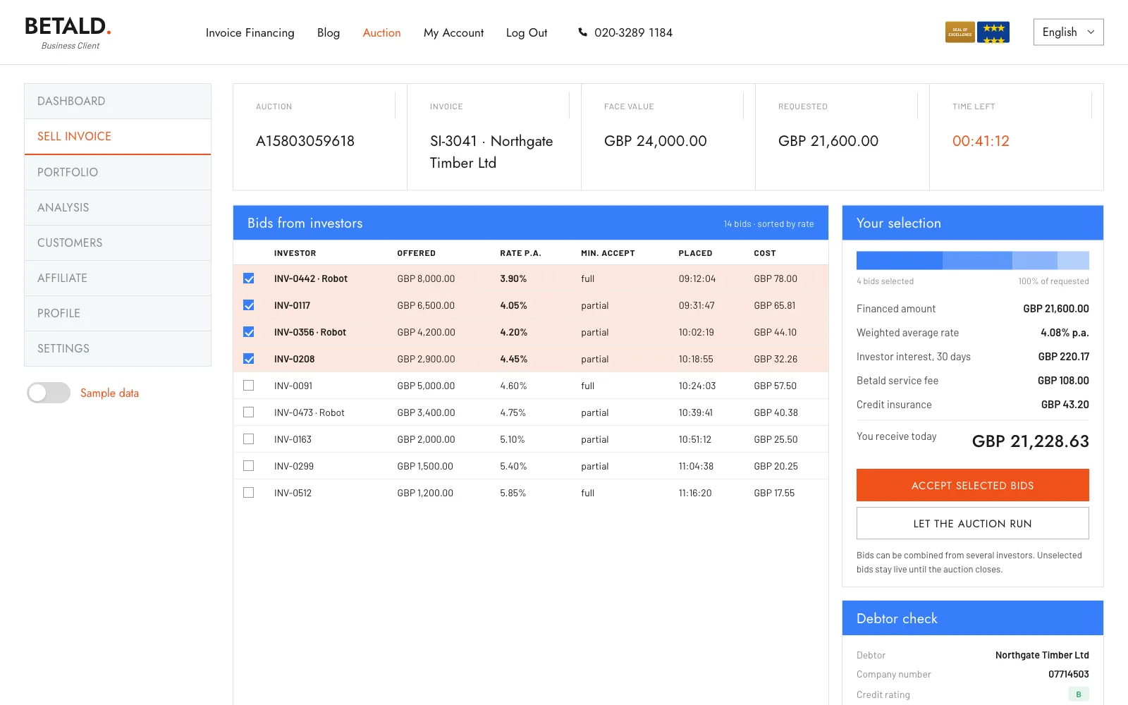
Task: Click the darkest blue segment of selection bar
Action: click(x=900, y=260)
